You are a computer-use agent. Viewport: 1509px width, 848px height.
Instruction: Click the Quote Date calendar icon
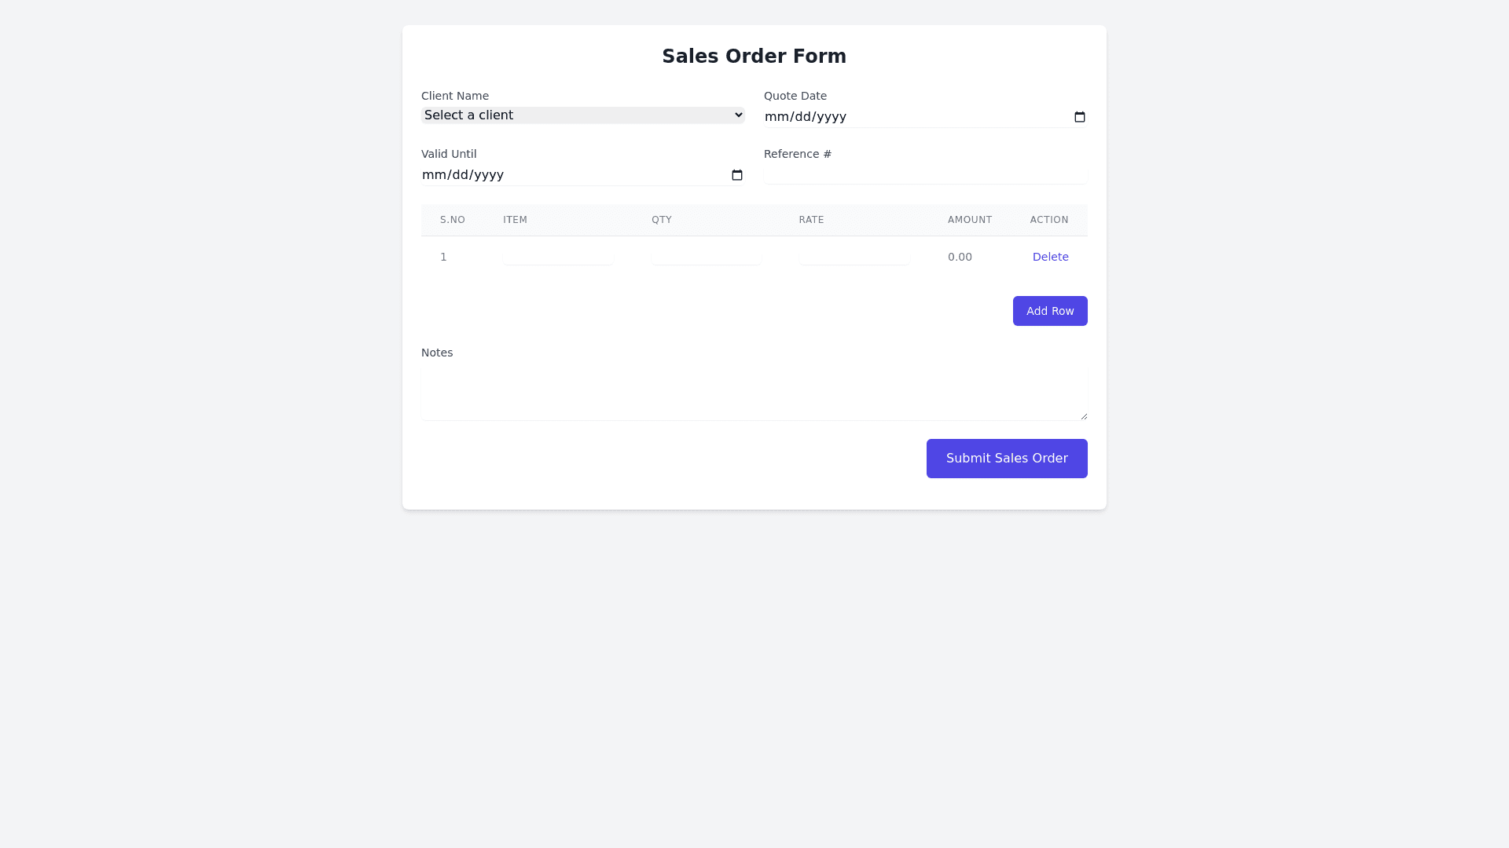(1080, 117)
